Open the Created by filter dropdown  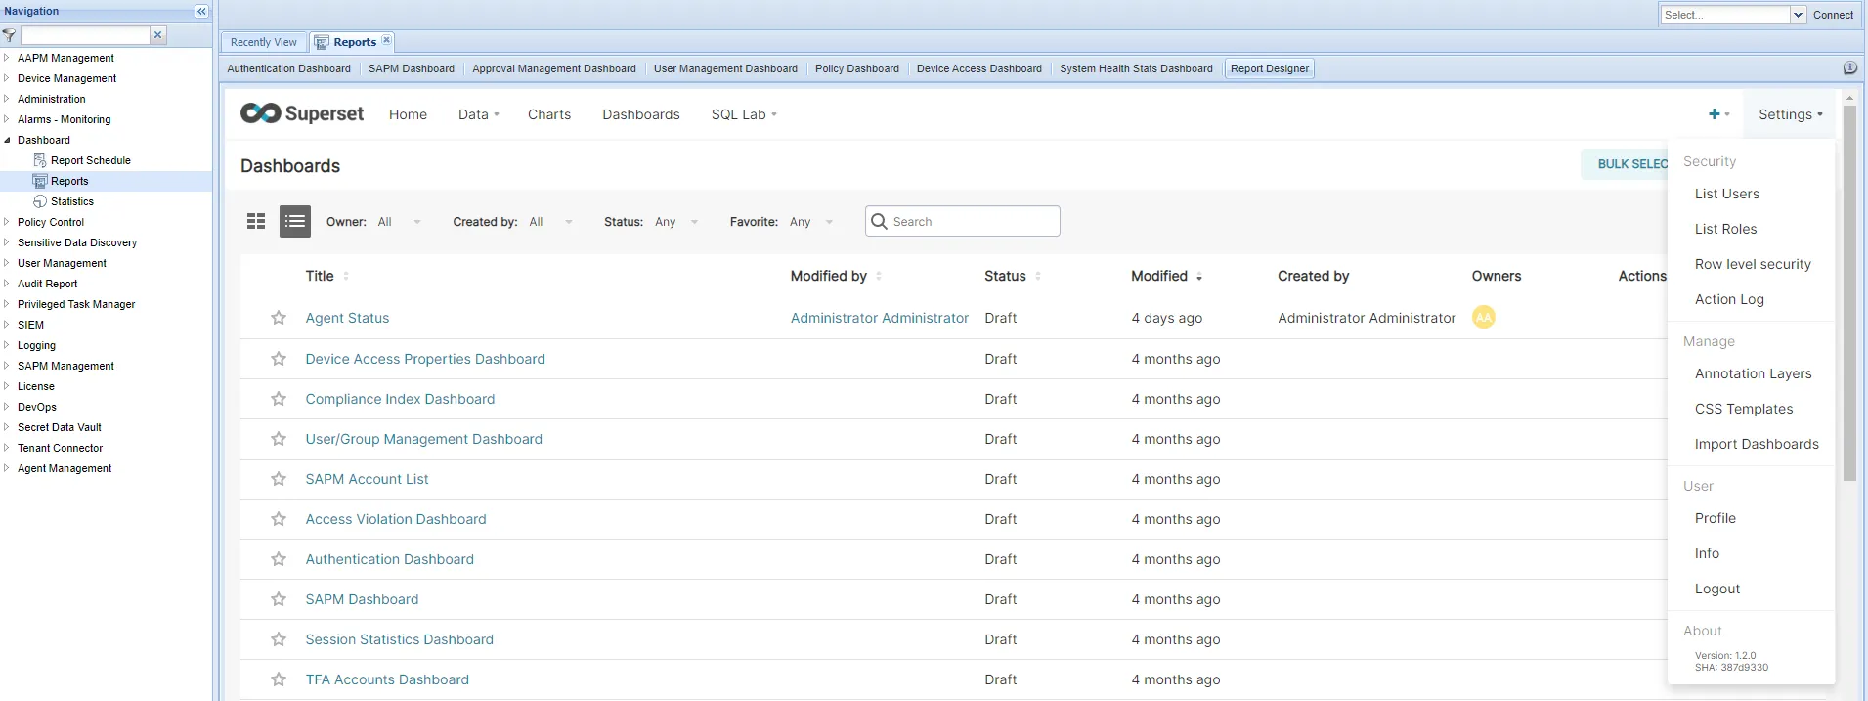pos(550,222)
